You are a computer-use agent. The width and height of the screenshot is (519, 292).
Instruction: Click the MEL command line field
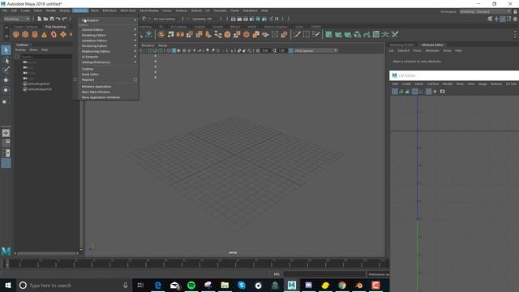[324, 274]
